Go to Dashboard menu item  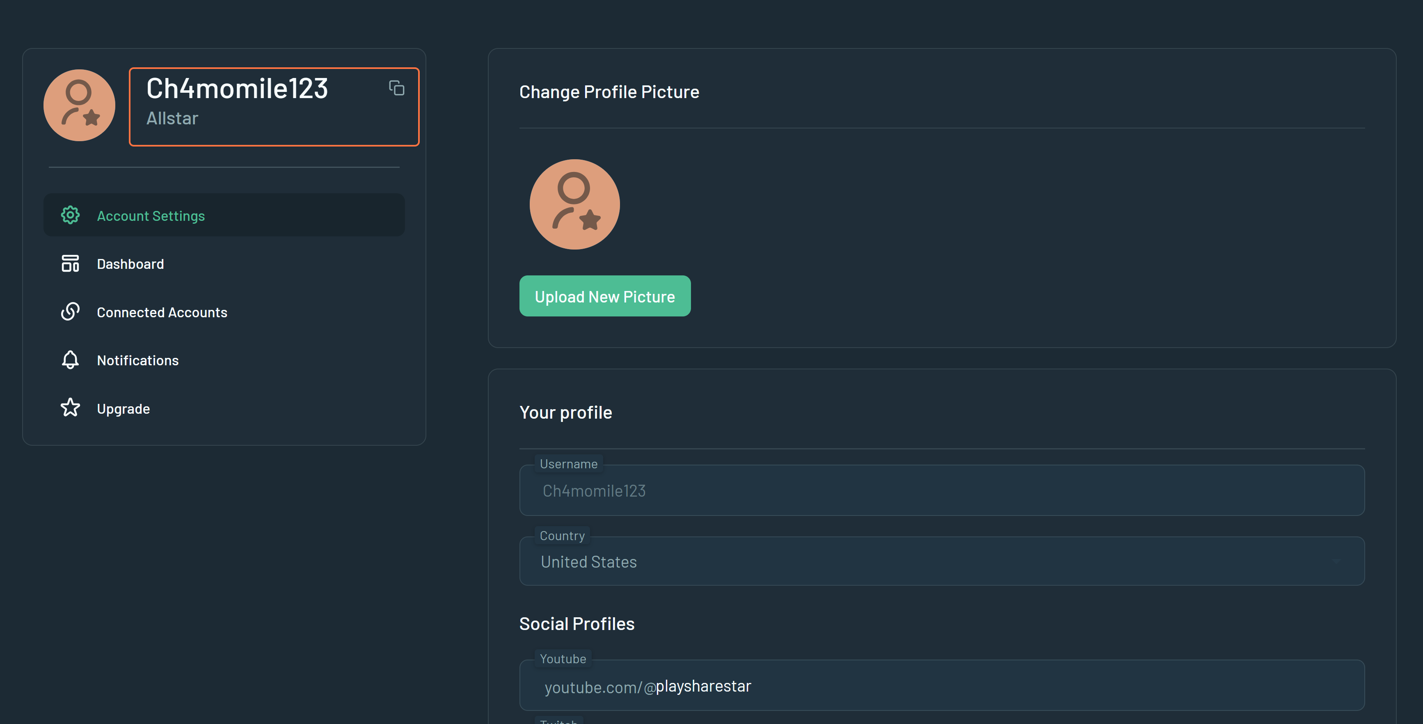tap(130, 264)
